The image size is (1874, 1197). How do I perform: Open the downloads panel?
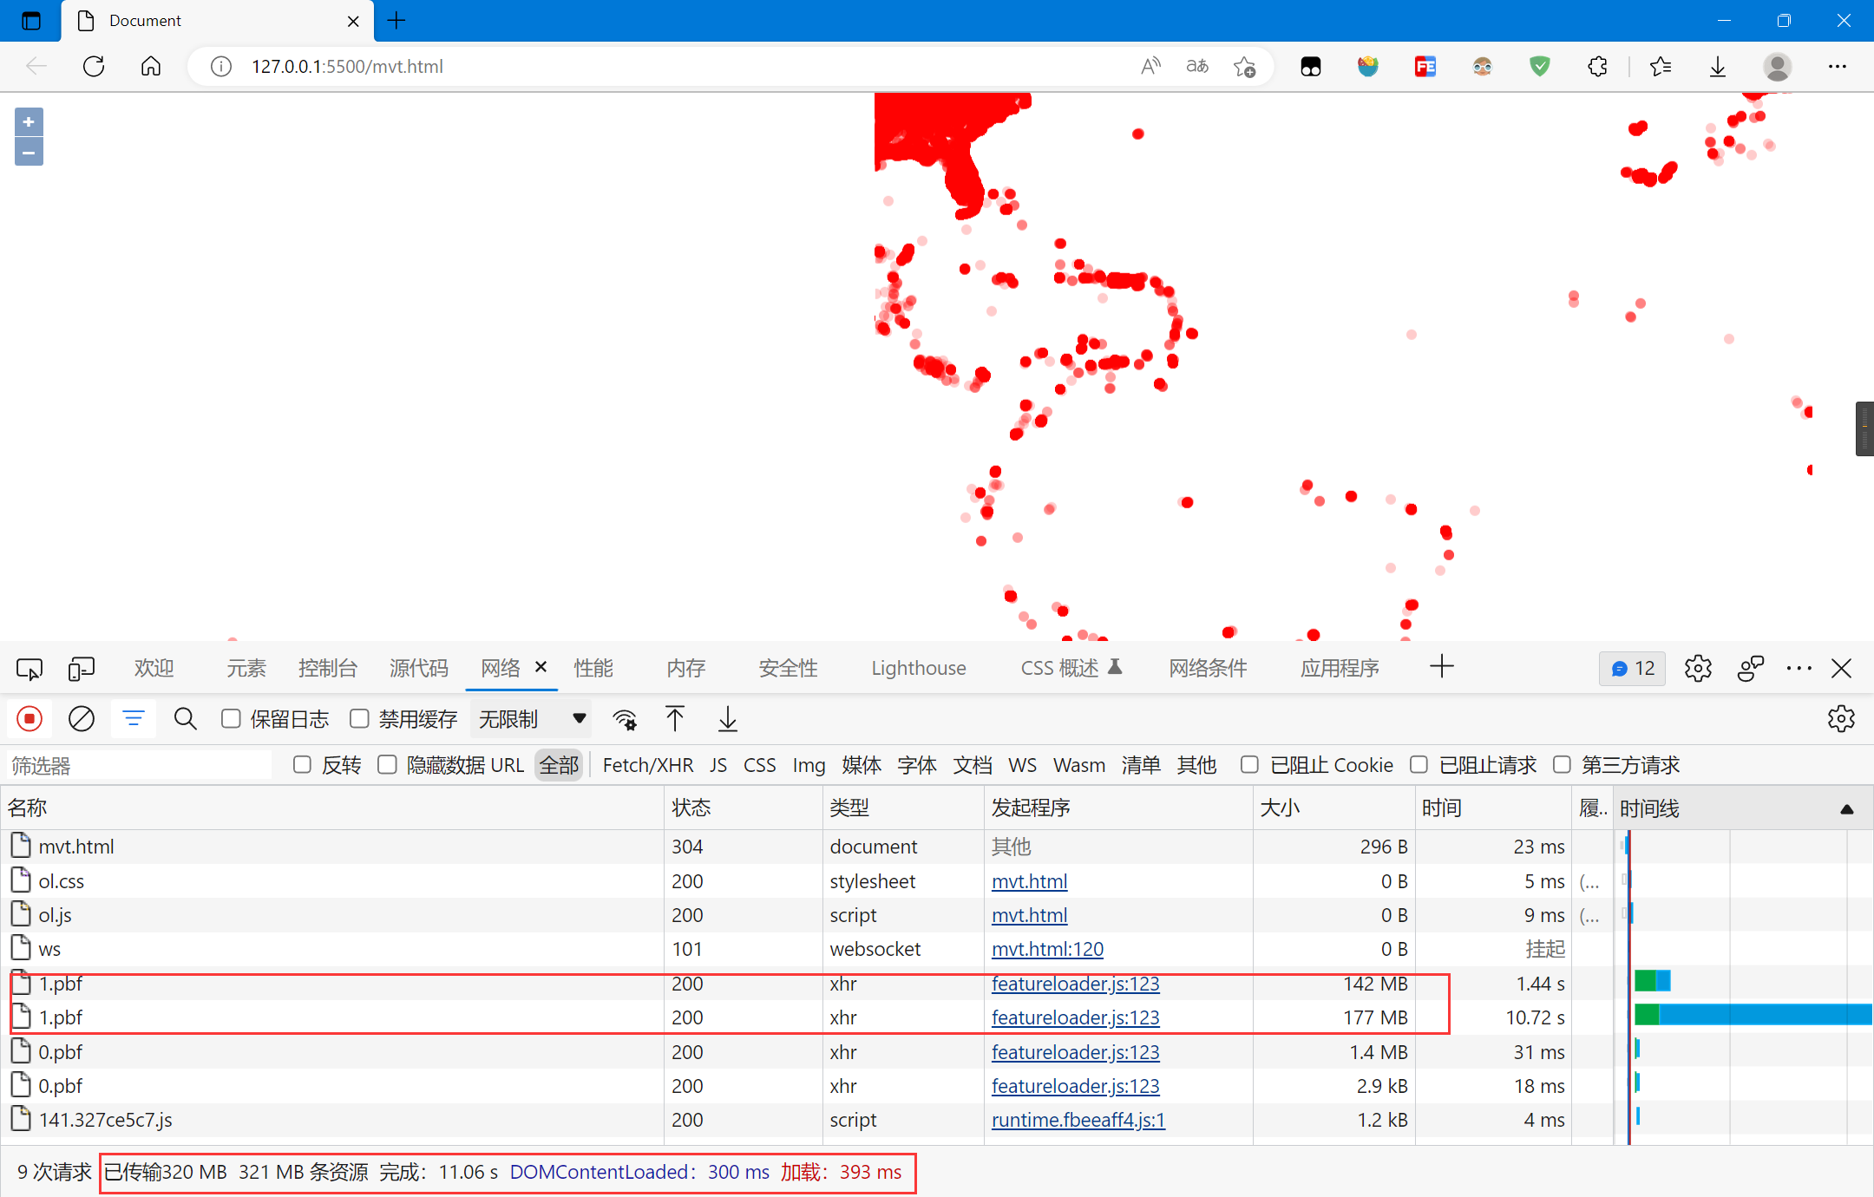[1718, 66]
